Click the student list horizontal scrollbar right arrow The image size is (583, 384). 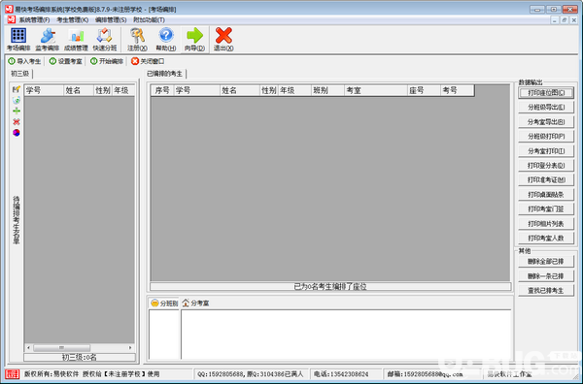[130, 348]
